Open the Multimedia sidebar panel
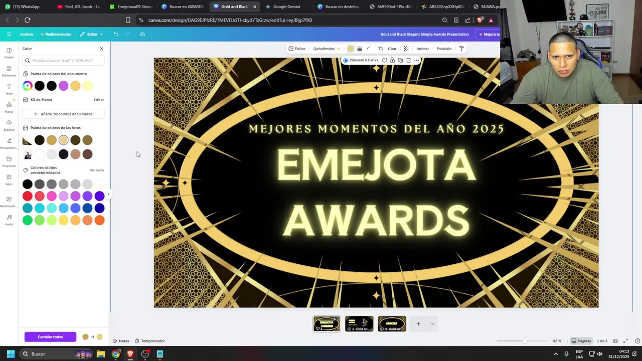 (x=9, y=202)
